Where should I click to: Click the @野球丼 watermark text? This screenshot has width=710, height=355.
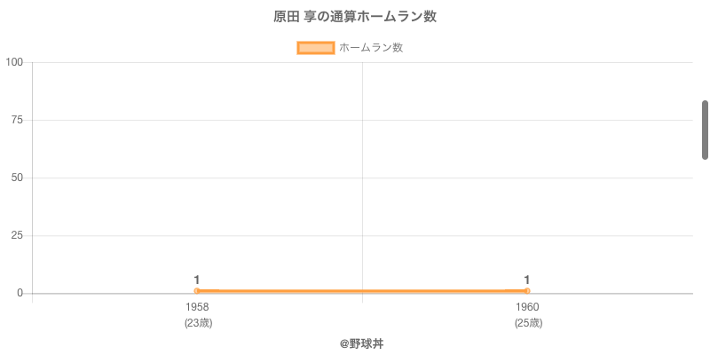(x=361, y=343)
